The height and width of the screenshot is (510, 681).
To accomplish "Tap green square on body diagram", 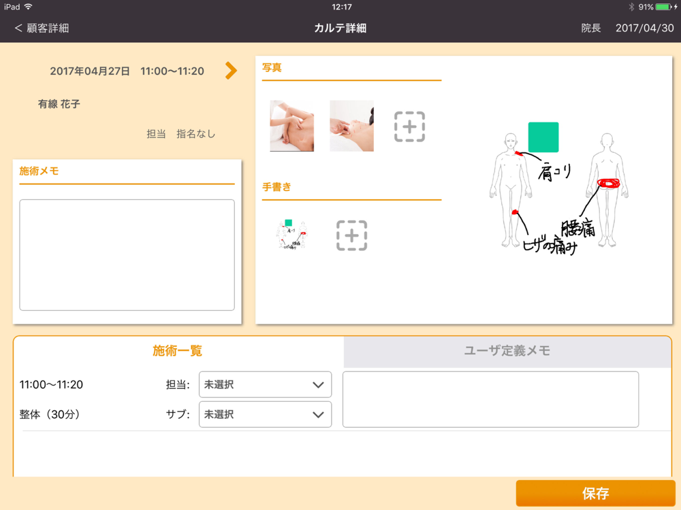I will tap(543, 137).
